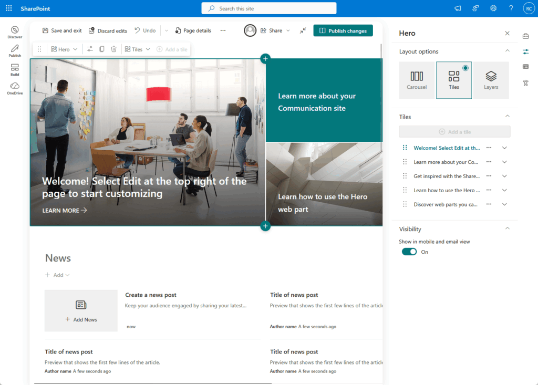Open the News Add dropdown
538x385 pixels.
(57, 275)
